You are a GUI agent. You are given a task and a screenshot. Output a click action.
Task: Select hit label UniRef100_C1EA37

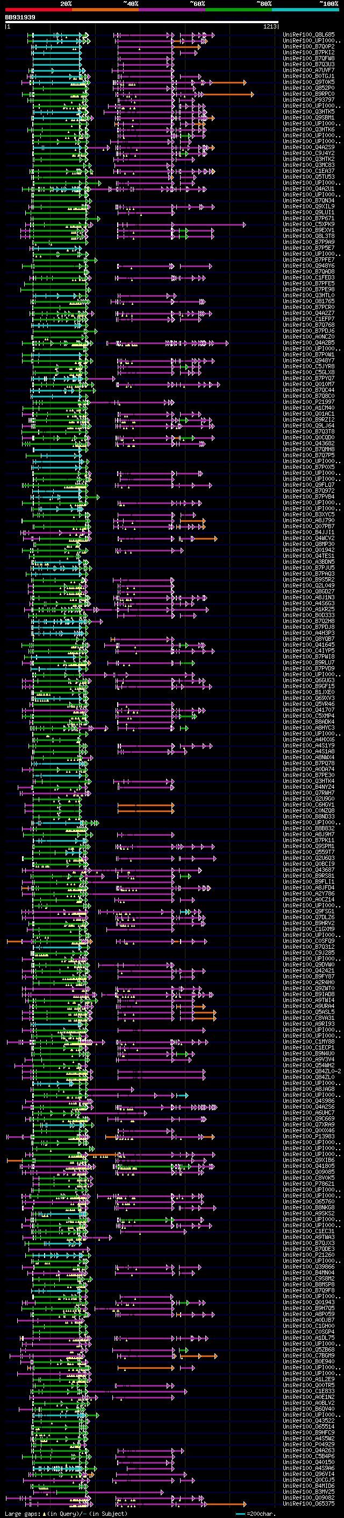pos(309,171)
